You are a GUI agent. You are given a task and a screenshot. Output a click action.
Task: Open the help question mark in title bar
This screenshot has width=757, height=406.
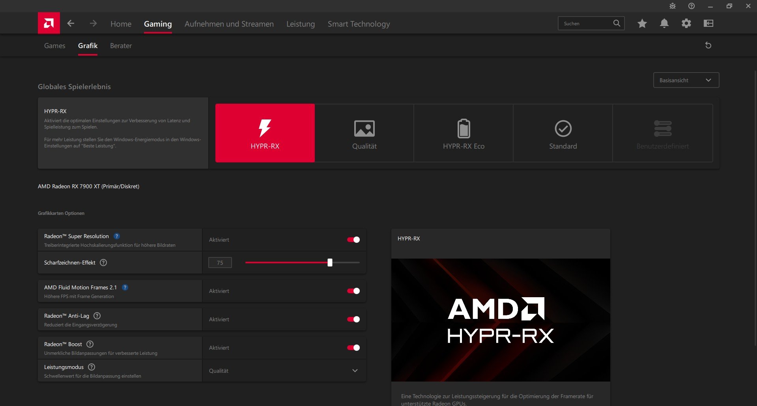(692, 6)
